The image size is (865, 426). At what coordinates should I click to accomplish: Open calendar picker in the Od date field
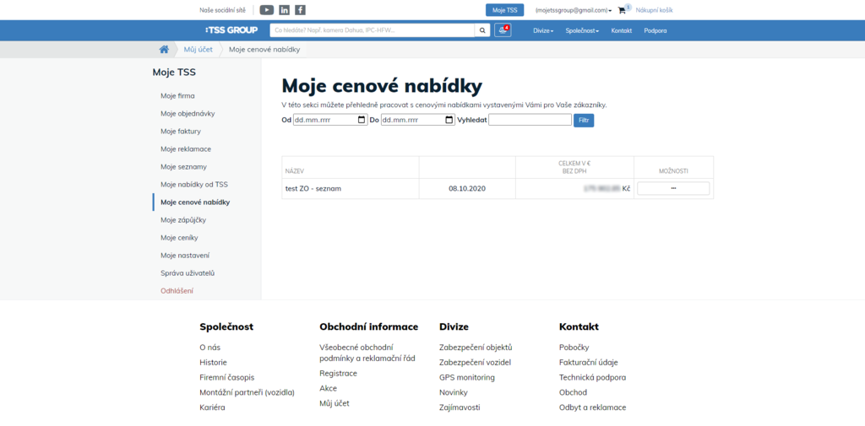pos(362,120)
